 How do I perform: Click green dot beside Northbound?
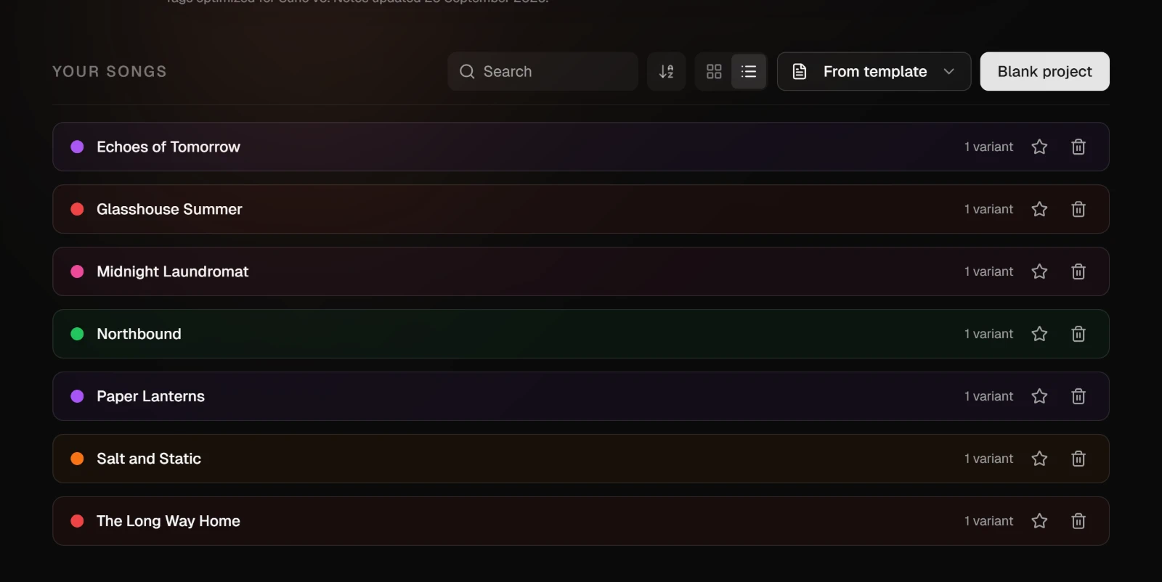[x=77, y=334]
